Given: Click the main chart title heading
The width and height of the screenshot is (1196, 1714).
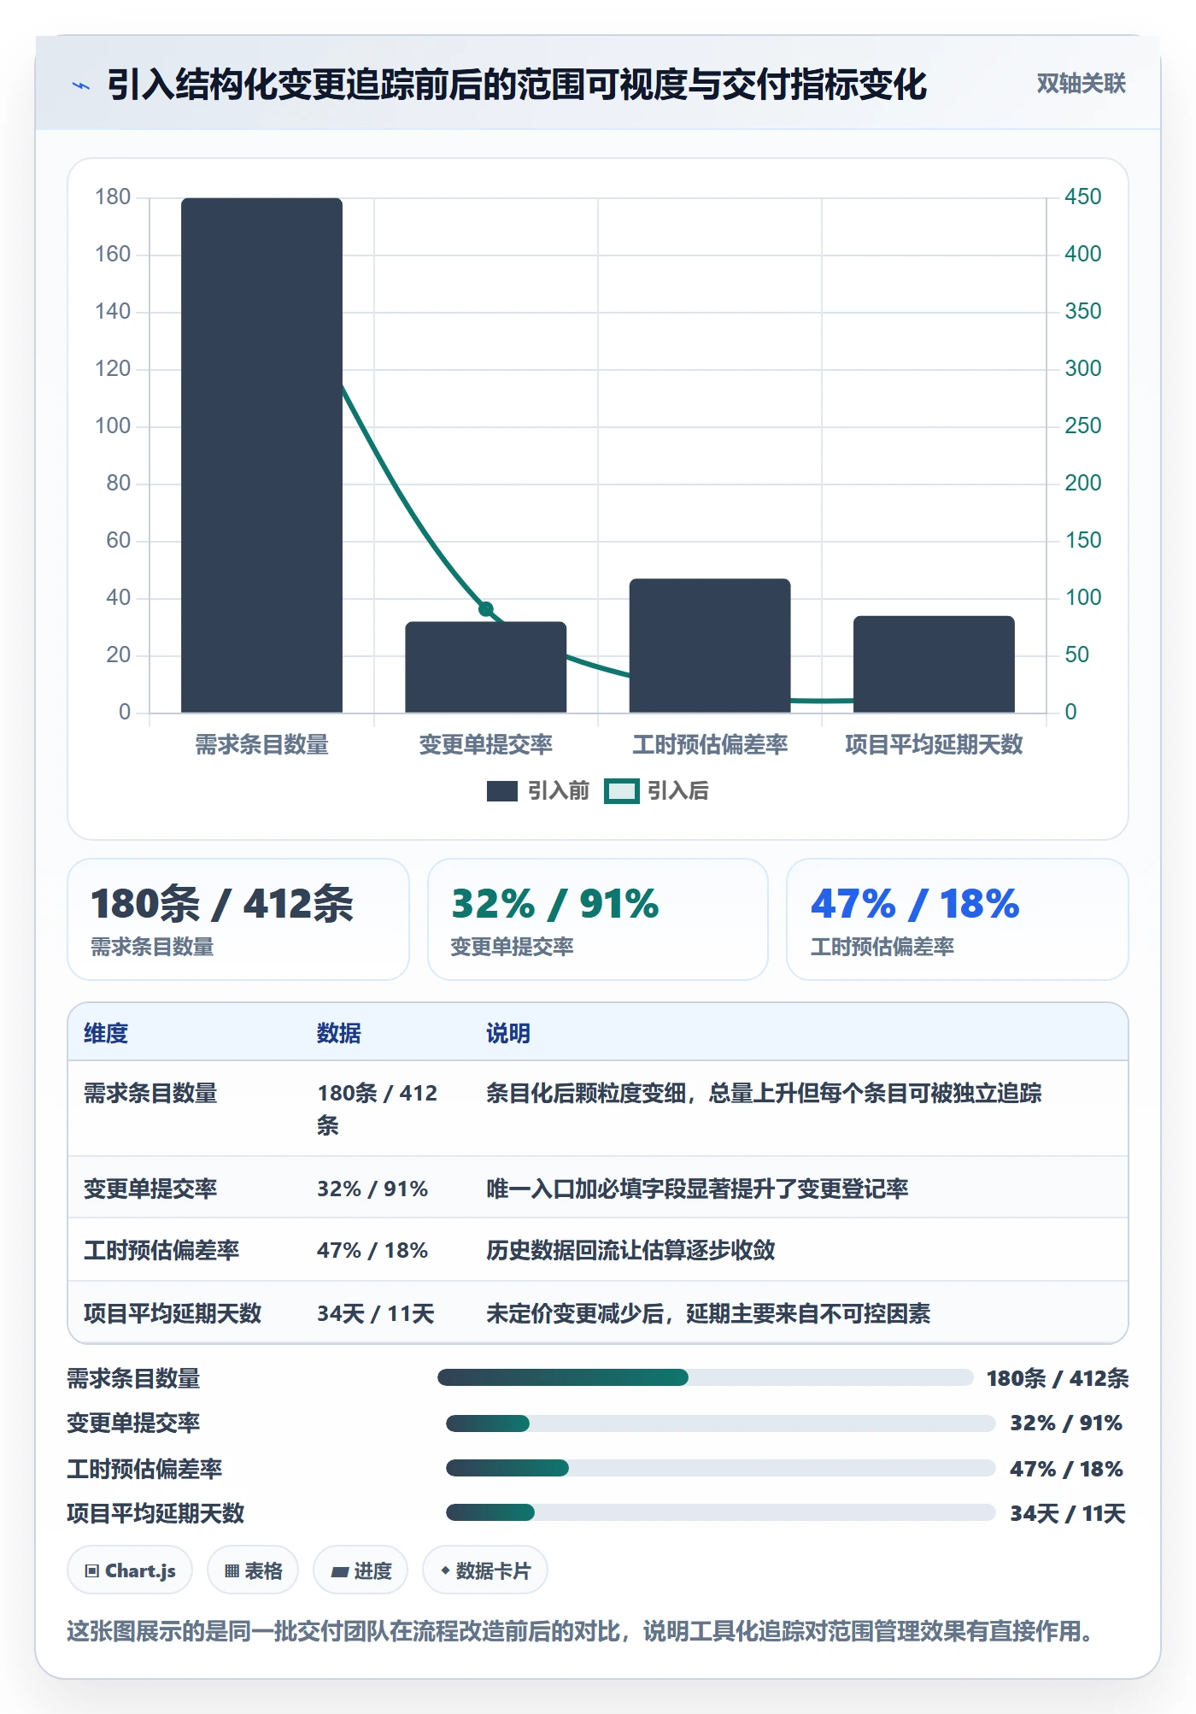Looking at the screenshot, I should (x=517, y=85).
